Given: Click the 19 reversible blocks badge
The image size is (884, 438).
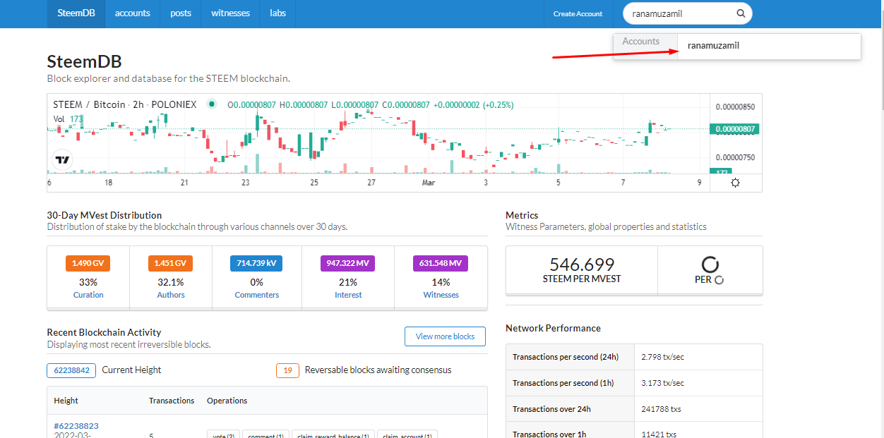Looking at the screenshot, I should pos(287,370).
